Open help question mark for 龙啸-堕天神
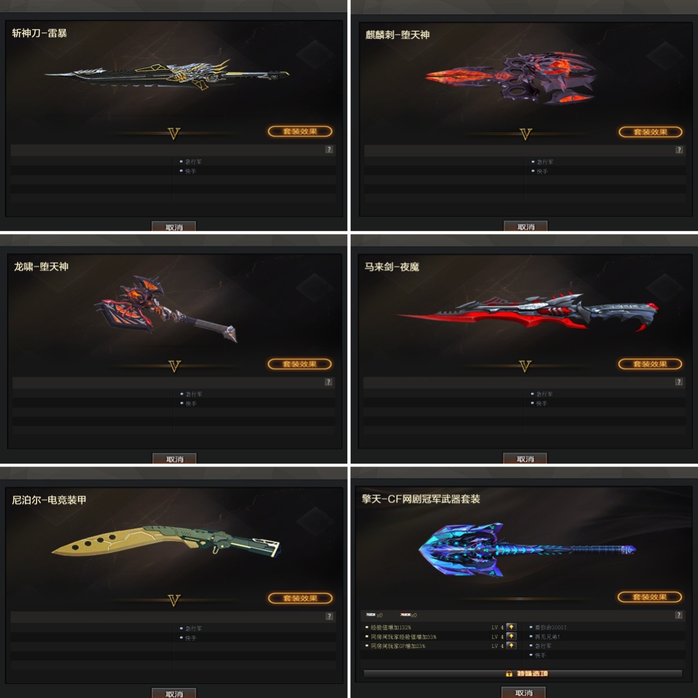 point(329,382)
